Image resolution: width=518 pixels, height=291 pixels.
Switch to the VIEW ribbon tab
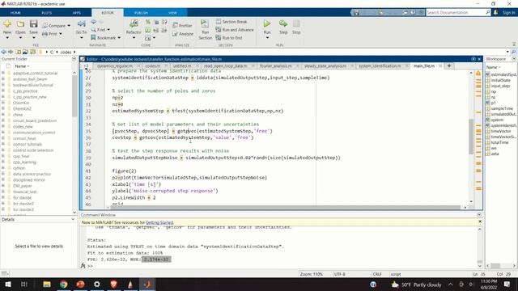coord(172,13)
